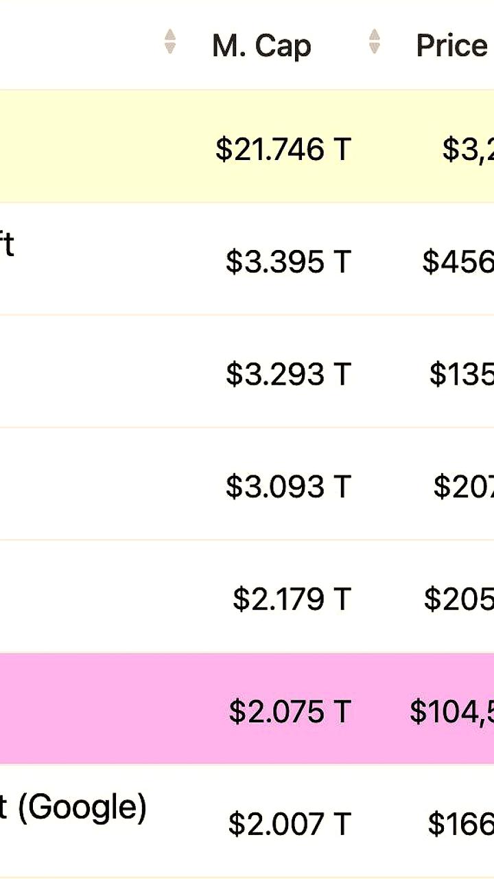Click the price starting with $205

458,600
